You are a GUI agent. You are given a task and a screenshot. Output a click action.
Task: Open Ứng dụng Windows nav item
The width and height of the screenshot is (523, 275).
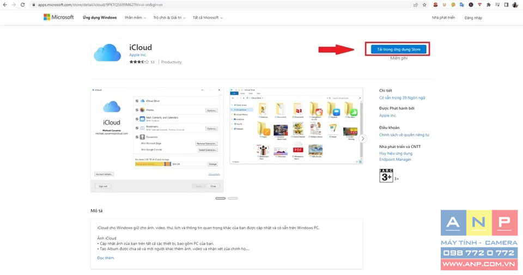[100, 17]
